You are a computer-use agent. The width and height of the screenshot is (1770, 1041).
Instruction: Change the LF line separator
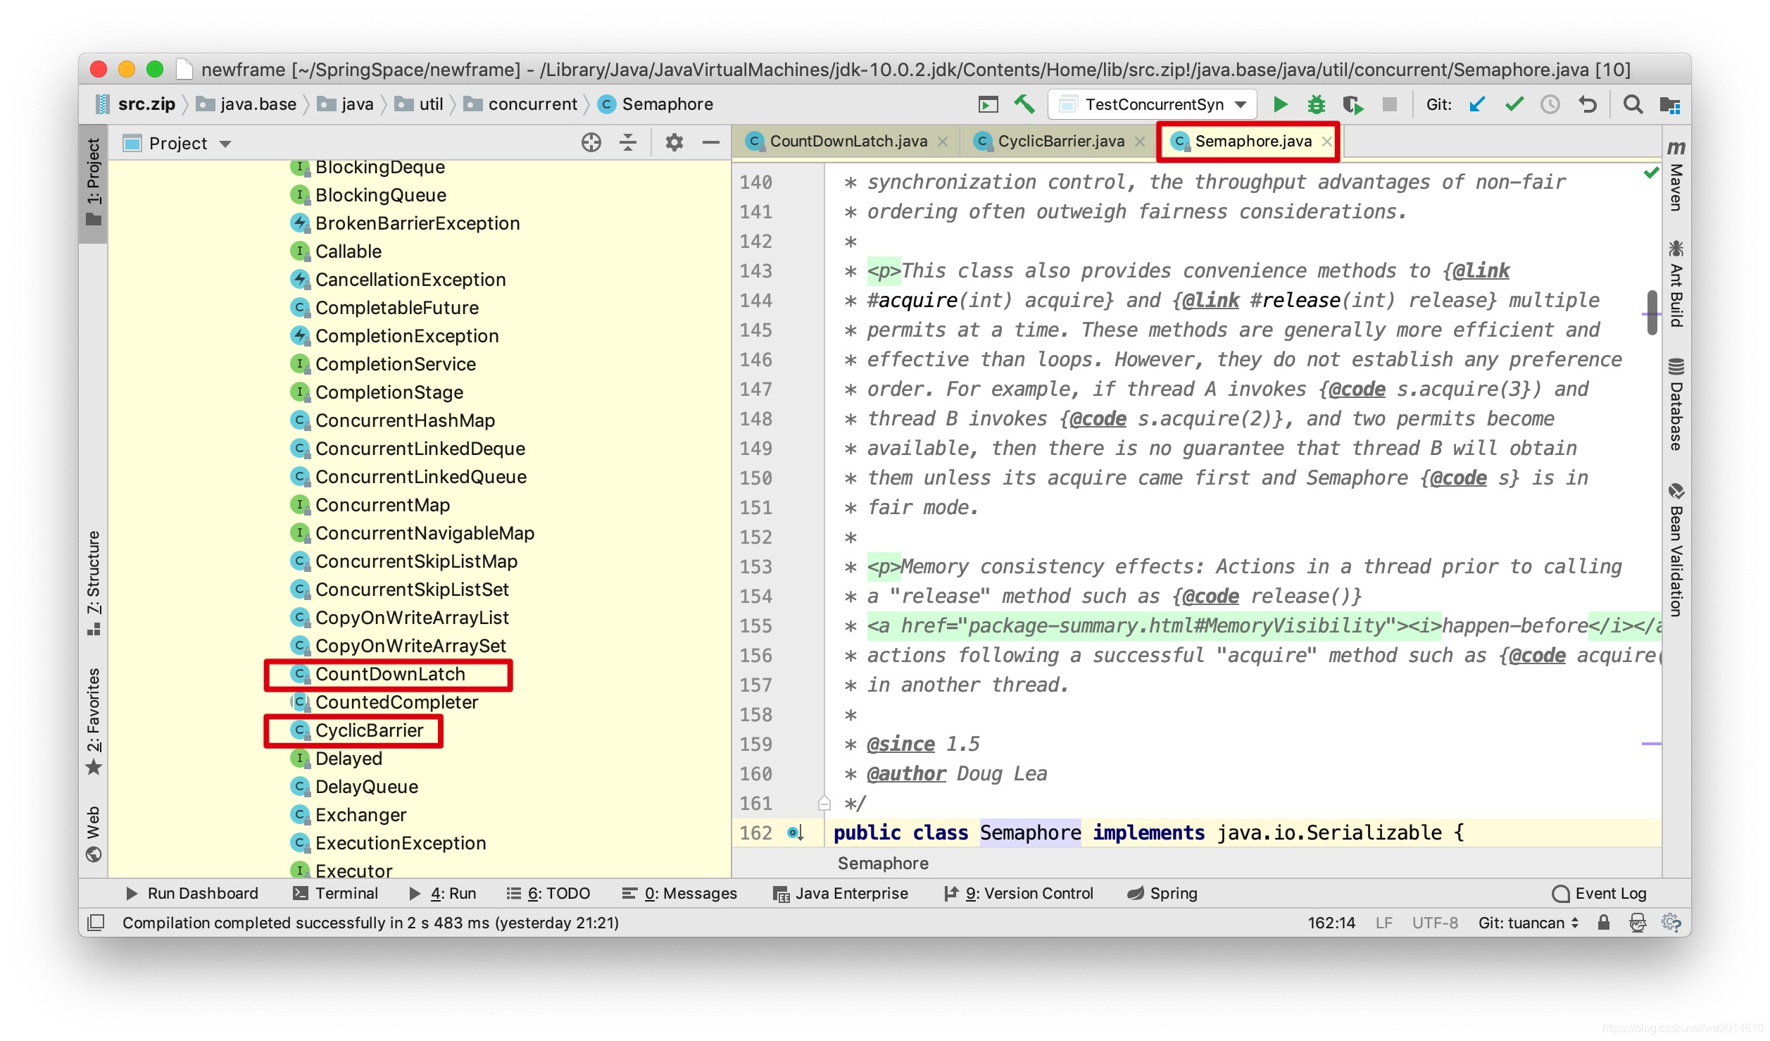(1383, 923)
